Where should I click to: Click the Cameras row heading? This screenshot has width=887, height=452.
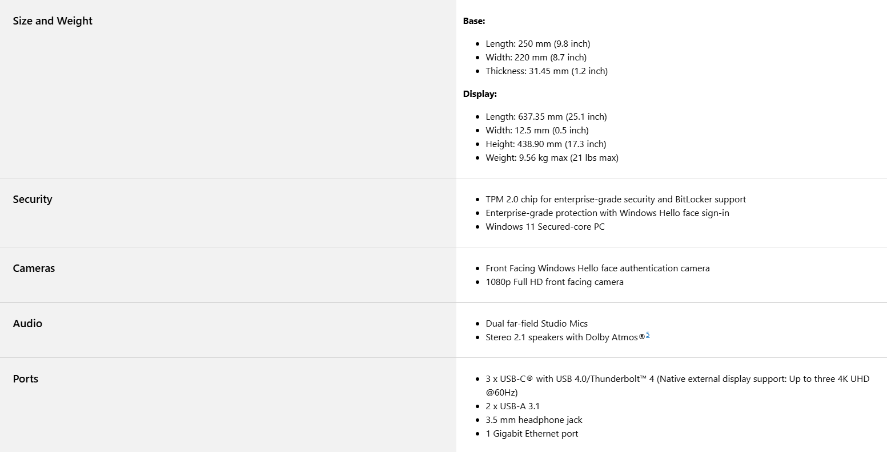pyautogui.click(x=34, y=268)
